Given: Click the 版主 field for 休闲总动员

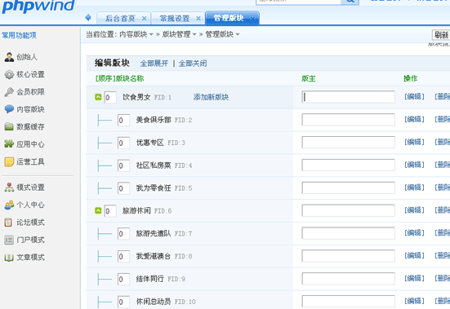Looking at the screenshot, I should [x=349, y=301].
